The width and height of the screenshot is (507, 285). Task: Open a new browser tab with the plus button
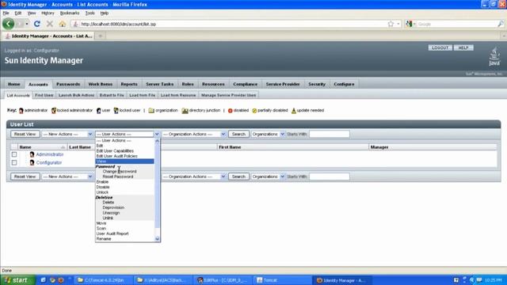pyautogui.click(x=101, y=36)
